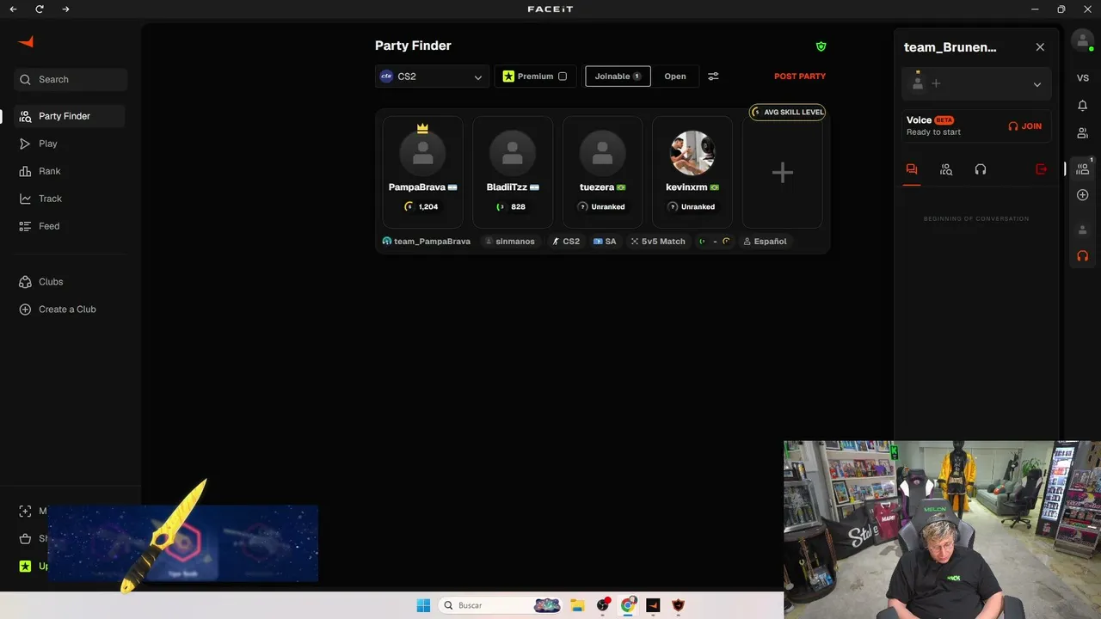Click the 5v5 Match tag

point(658,242)
